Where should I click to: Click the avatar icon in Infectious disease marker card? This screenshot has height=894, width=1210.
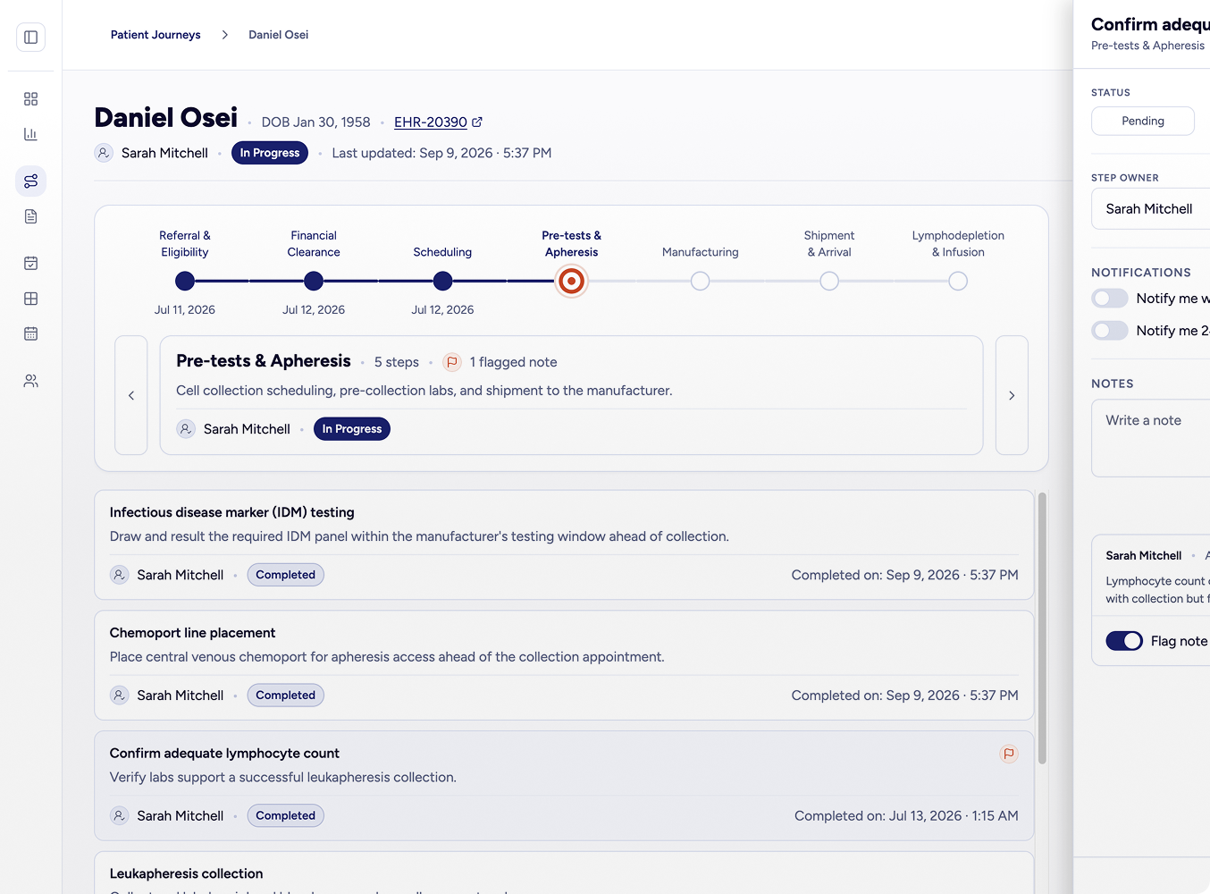tap(119, 575)
